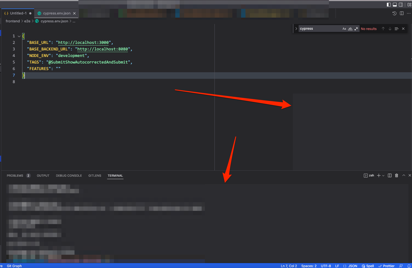The width and height of the screenshot is (412, 268).
Task: Expand the search widget to show replace
Action: point(296,28)
